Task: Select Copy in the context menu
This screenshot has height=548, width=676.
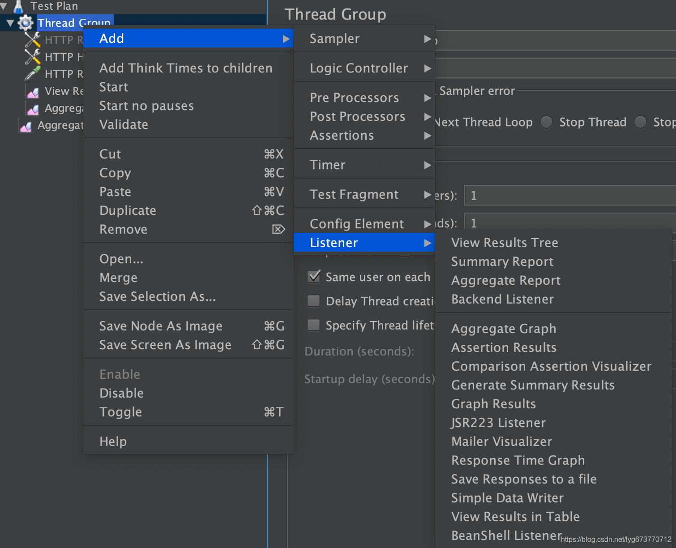Action: [x=188, y=173]
